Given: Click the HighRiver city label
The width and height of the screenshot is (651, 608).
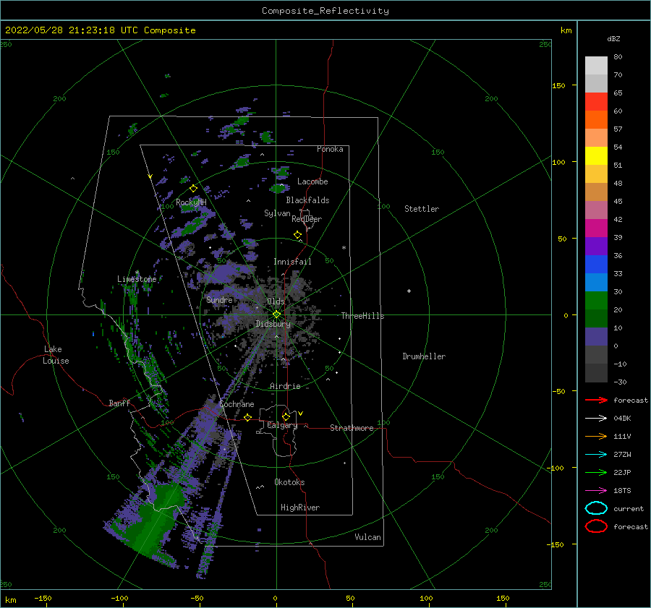Looking at the screenshot, I should pos(300,508).
